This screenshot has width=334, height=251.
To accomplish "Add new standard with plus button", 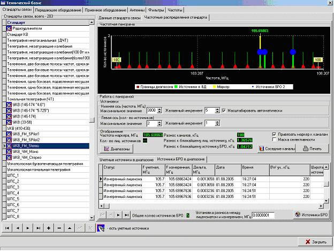I will click(x=48, y=227).
